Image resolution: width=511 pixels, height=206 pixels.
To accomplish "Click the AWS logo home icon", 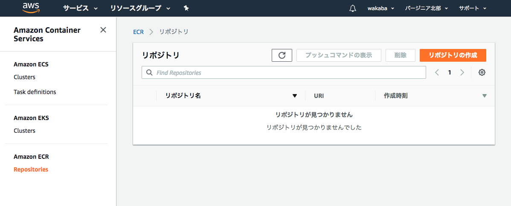I will pos(31,8).
